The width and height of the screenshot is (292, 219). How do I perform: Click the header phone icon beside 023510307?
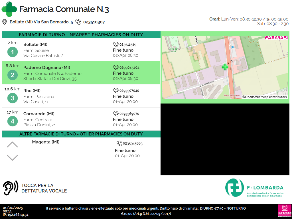point(78,22)
